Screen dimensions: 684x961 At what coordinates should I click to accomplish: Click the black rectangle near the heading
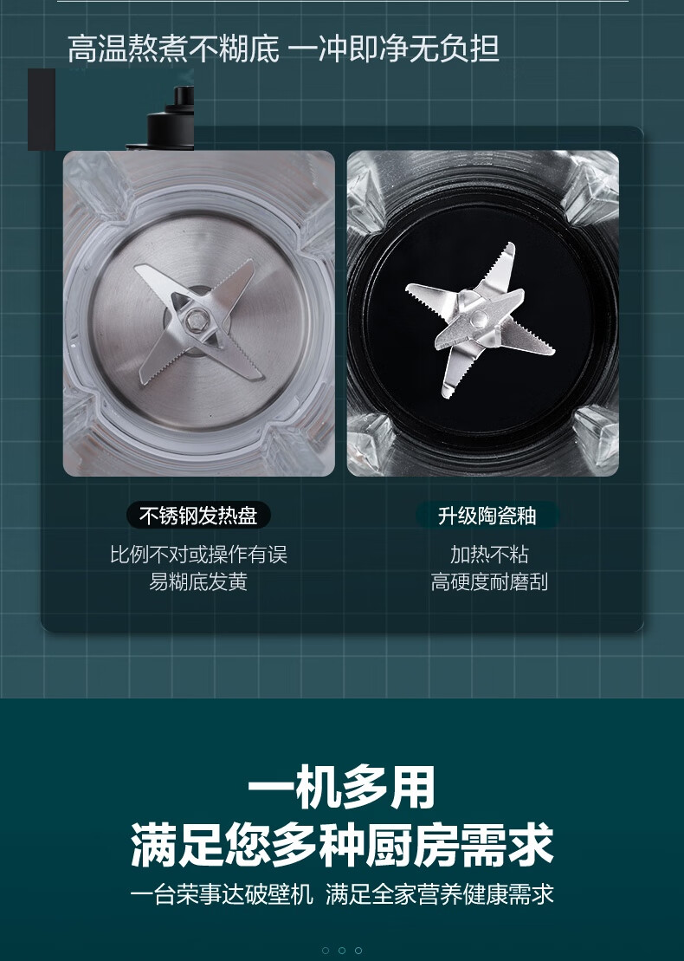(42, 109)
